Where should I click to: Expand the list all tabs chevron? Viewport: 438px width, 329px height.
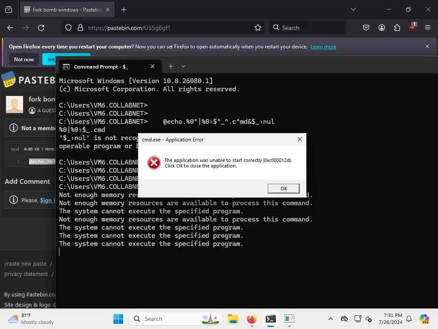coord(353,9)
